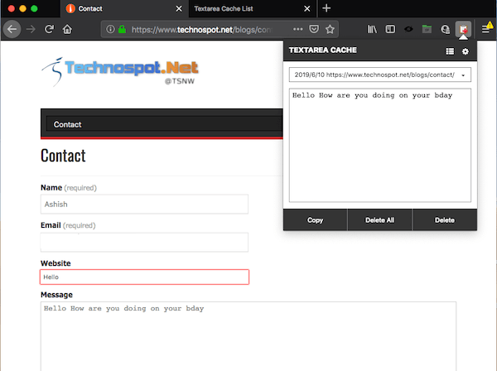Open Textarea Cache settings gear
497x371 pixels.
click(466, 51)
